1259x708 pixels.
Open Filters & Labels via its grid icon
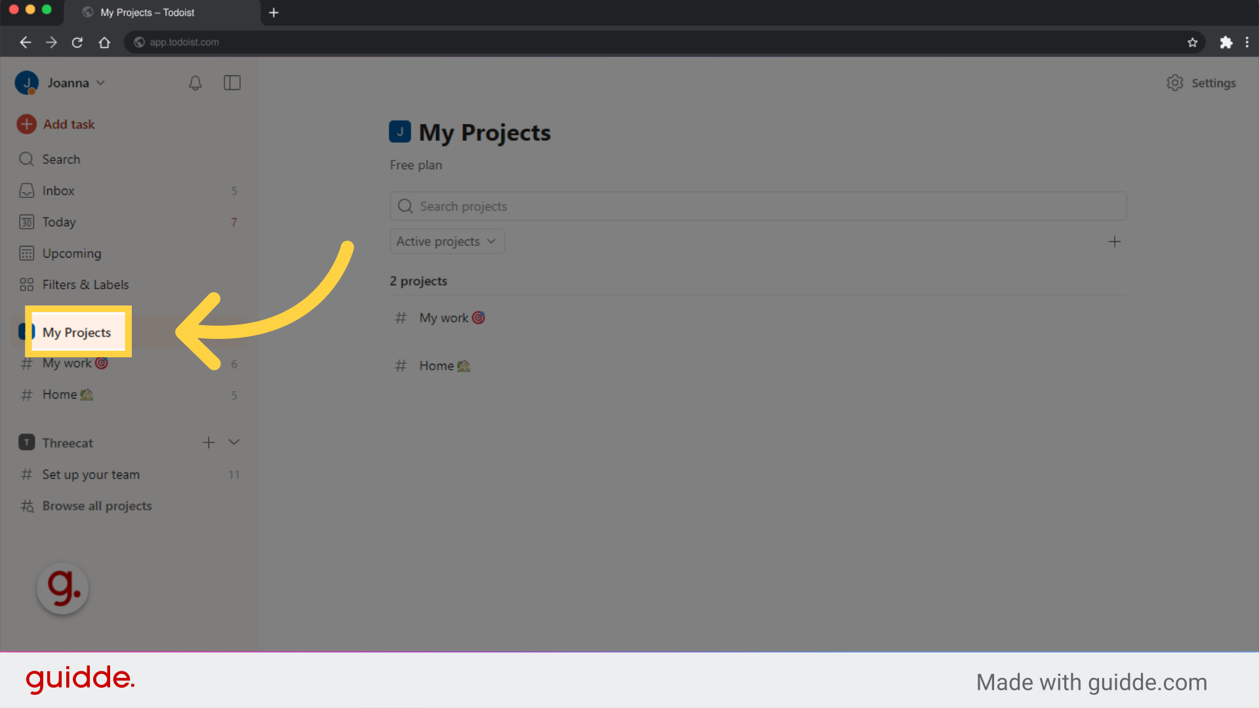(x=26, y=285)
